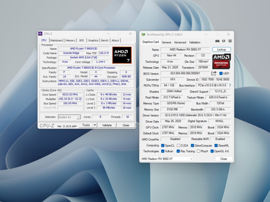
Task: Open the About tab in CPU-Z
Action: (115, 40)
